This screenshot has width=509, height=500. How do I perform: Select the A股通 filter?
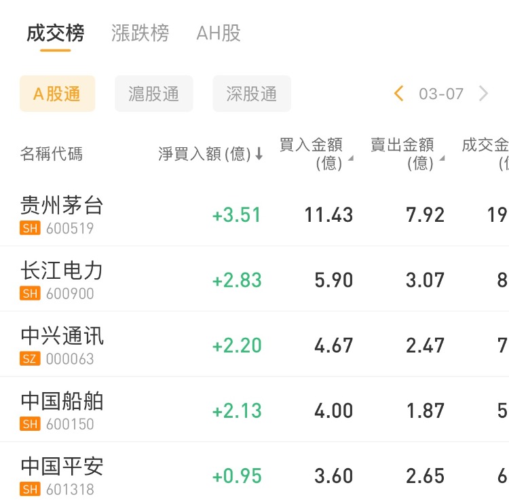pos(57,94)
